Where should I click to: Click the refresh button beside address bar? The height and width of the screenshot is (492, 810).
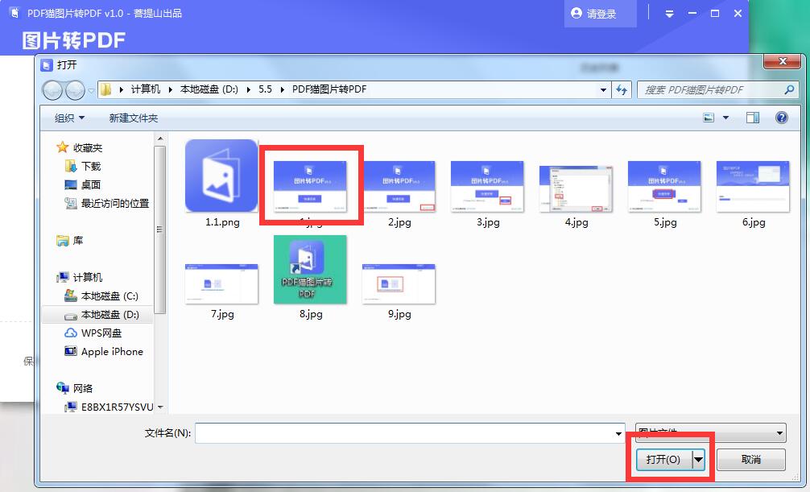(x=621, y=89)
